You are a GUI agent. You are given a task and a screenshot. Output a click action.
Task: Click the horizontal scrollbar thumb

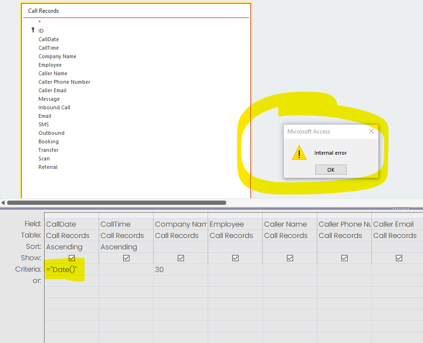tap(116, 203)
